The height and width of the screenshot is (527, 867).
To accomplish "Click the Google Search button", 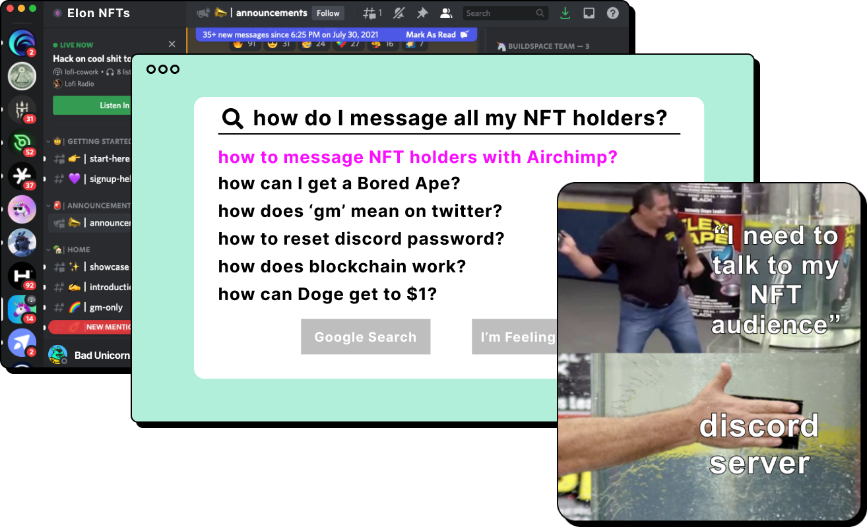I will coord(366,337).
